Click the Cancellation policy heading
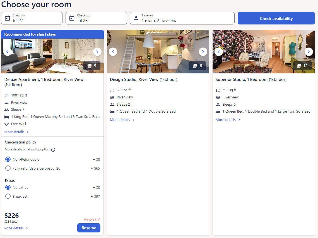This screenshot has height=238, width=318. 20,142
